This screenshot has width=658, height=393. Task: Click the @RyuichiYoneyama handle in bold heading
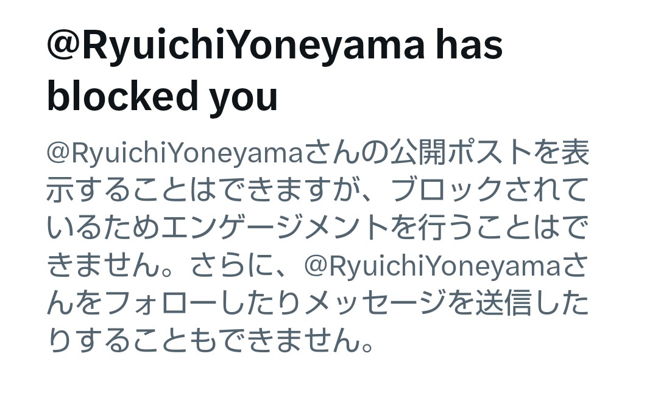(235, 46)
